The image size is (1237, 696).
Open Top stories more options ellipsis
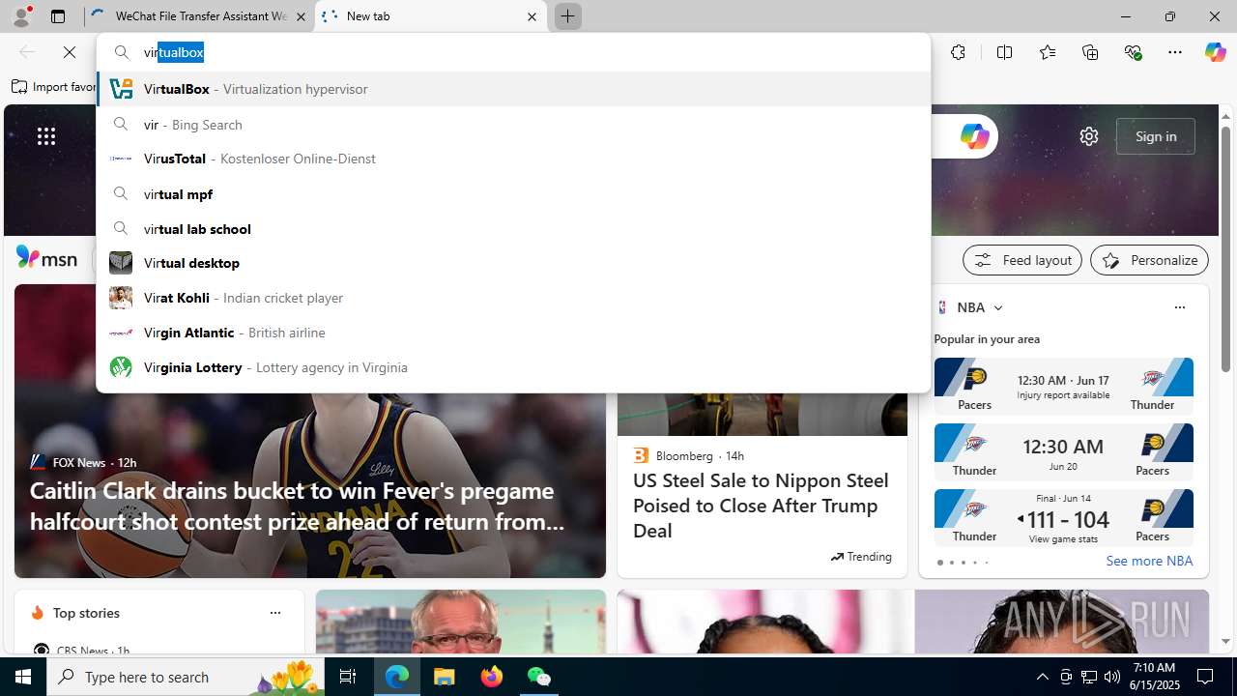[274, 613]
